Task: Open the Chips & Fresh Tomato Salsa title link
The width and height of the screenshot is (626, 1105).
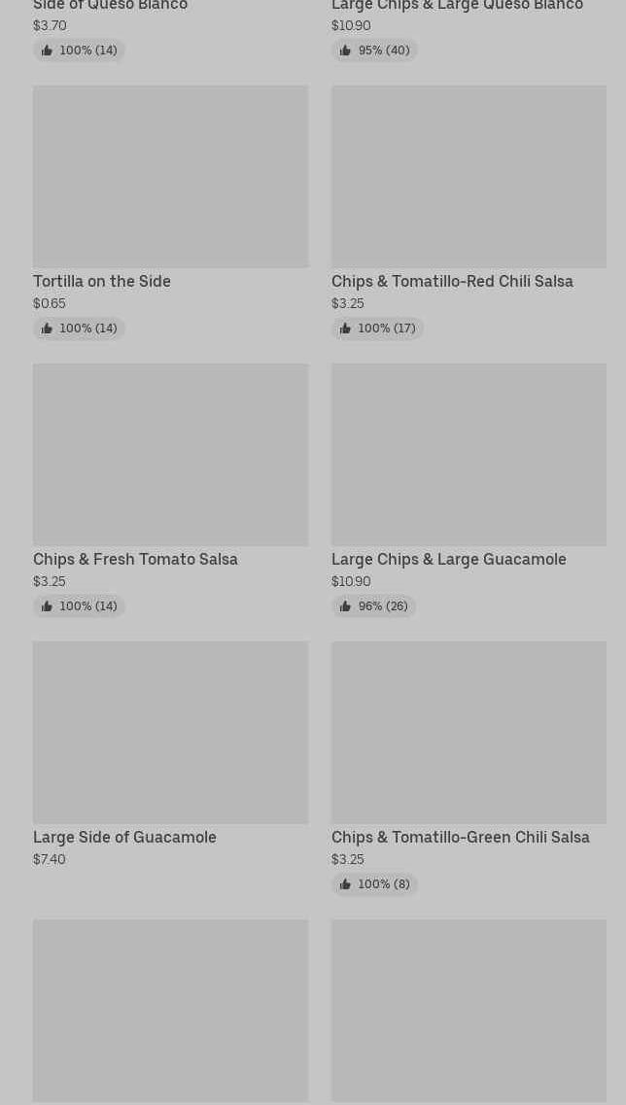Action: coord(135,560)
